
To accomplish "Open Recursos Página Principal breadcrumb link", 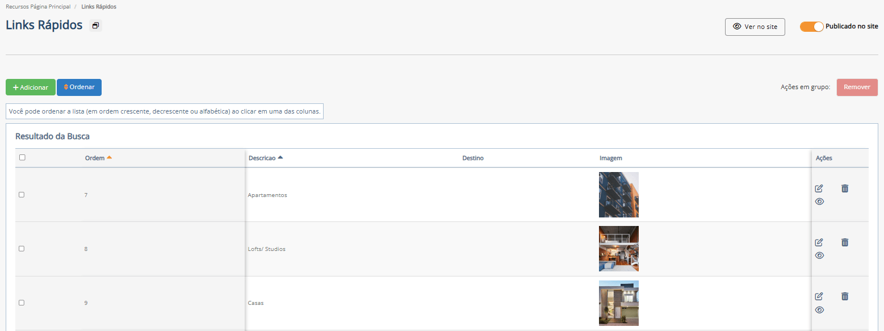I will [x=38, y=7].
